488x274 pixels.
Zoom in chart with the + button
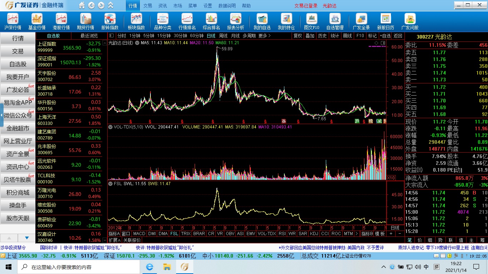coord(391,234)
